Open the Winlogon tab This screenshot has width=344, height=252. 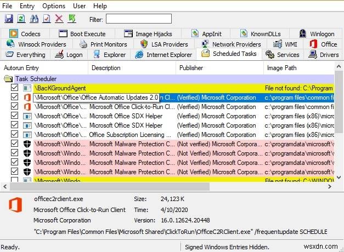tap(317, 34)
